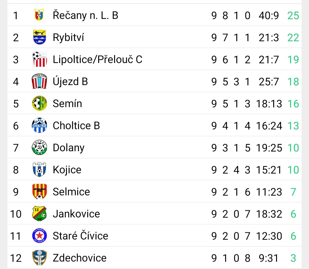Image resolution: width=309 pixels, height=269 pixels.
Task: Select the Lipoltice/Přelouč C team name
Action: point(97,59)
